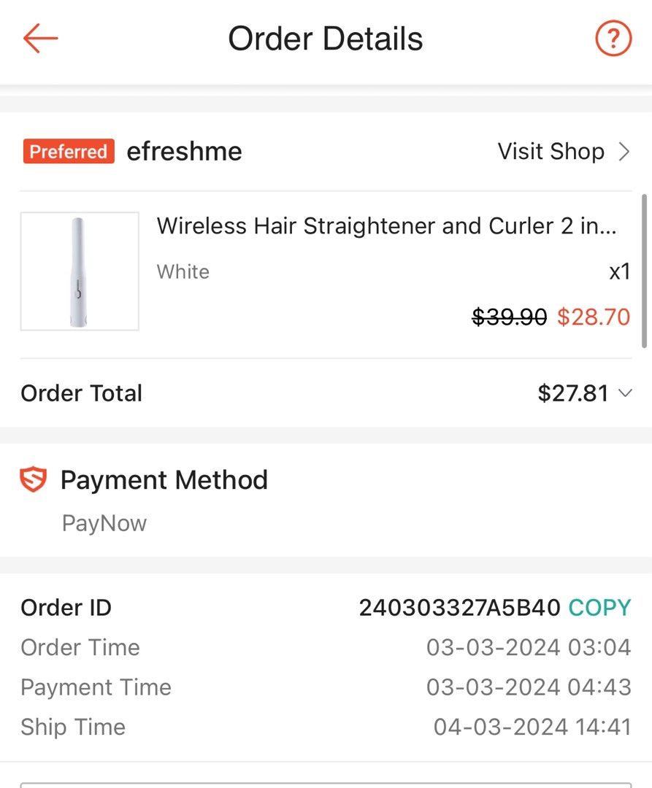Viewport: 652px width, 788px height.
Task: Open help via question mark icon
Action: click(x=613, y=39)
